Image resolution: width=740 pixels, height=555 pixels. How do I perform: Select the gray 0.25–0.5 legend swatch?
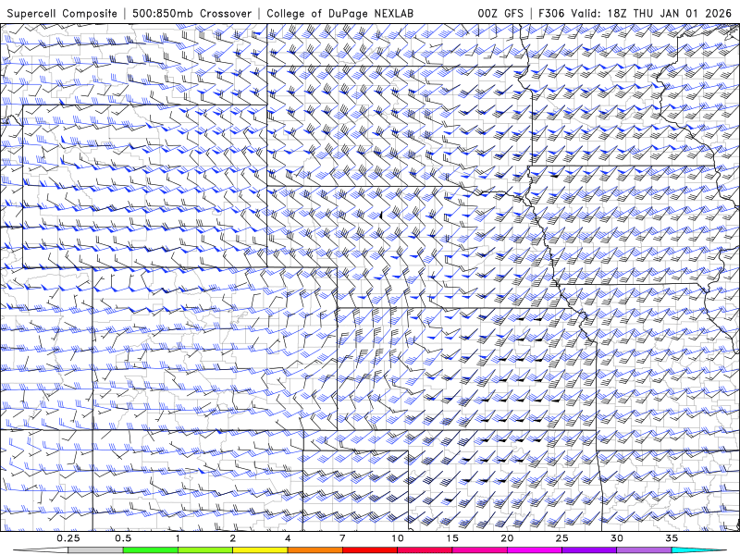(x=95, y=550)
